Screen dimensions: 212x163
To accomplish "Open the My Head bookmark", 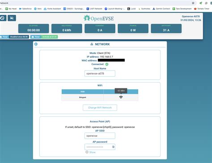I will coord(11,9).
